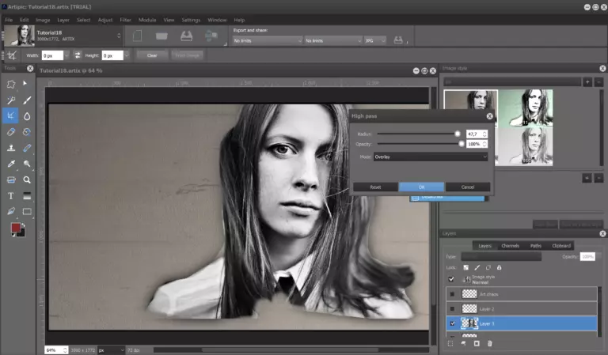The width and height of the screenshot is (608, 355).
Task: Switch to the Channels tab
Action: point(511,246)
